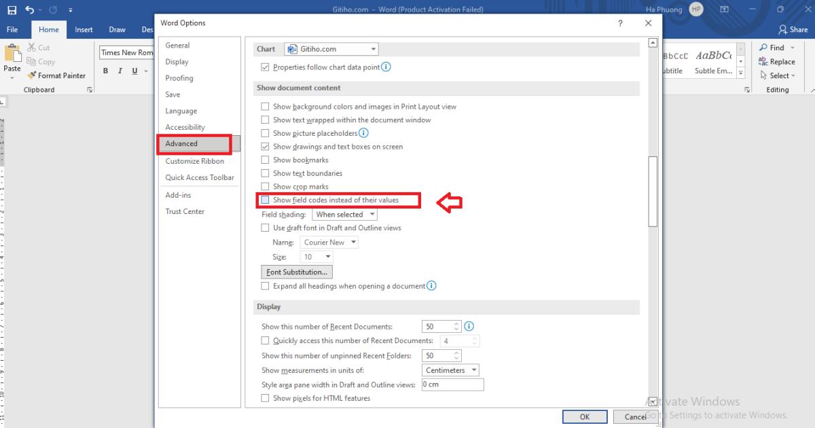
Task: Click info icon beside Recent Documents spinner
Action: (x=469, y=327)
